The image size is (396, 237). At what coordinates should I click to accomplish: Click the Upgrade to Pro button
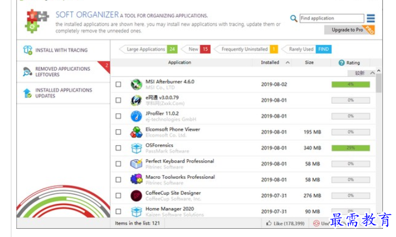tap(349, 30)
